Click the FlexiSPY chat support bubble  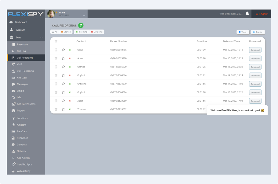point(237,110)
